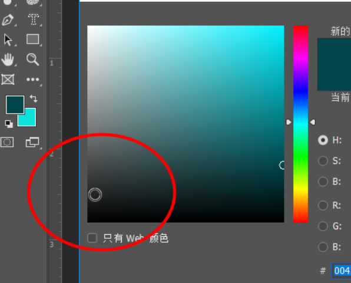
Task: Toggle Quick Mask mode
Action: click(x=7, y=142)
